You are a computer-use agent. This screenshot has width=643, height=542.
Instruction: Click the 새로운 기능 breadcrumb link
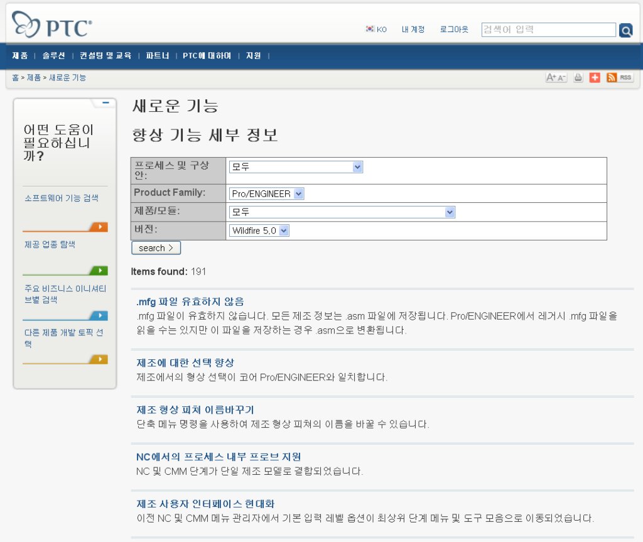coord(67,77)
